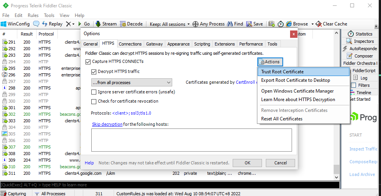Expand the Keep: All sessions dropdown
Screen dimensions: 381x196
click(170, 24)
